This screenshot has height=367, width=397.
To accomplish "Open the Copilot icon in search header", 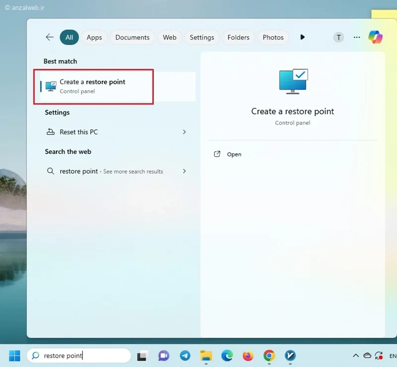I will pyautogui.click(x=375, y=37).
